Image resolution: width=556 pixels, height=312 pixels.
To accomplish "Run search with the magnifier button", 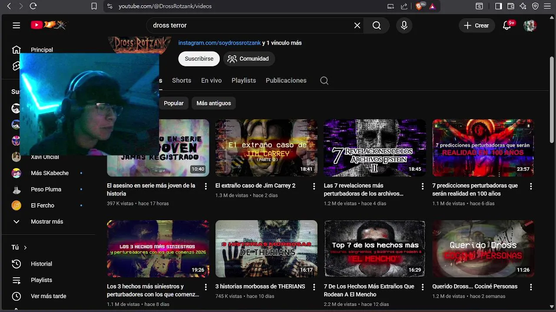I will click(x=377, y=26).
